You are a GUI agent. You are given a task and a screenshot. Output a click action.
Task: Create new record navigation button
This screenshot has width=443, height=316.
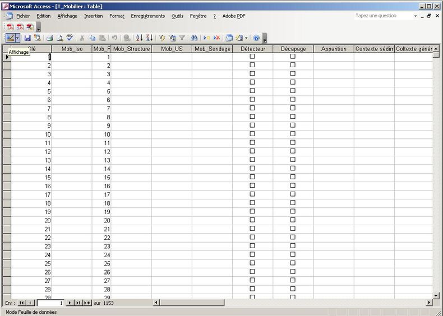87,303
